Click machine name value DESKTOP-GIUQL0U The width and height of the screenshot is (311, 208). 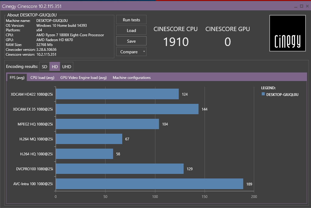click(52, 20)
